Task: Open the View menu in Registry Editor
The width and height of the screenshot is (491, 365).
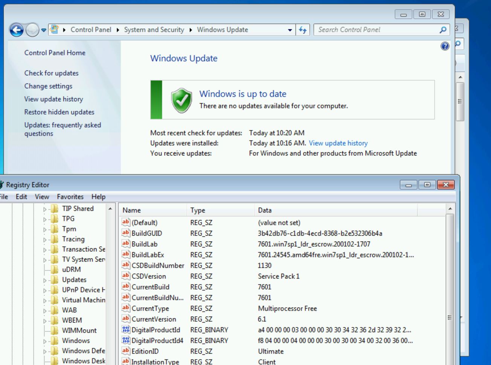Action: pyautogui.click(x=42, y=196)
